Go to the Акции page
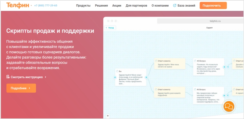 117,6
